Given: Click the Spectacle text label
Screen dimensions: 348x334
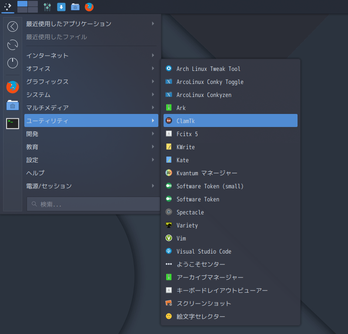Looking at the screenshot, I should coord(190,212).
